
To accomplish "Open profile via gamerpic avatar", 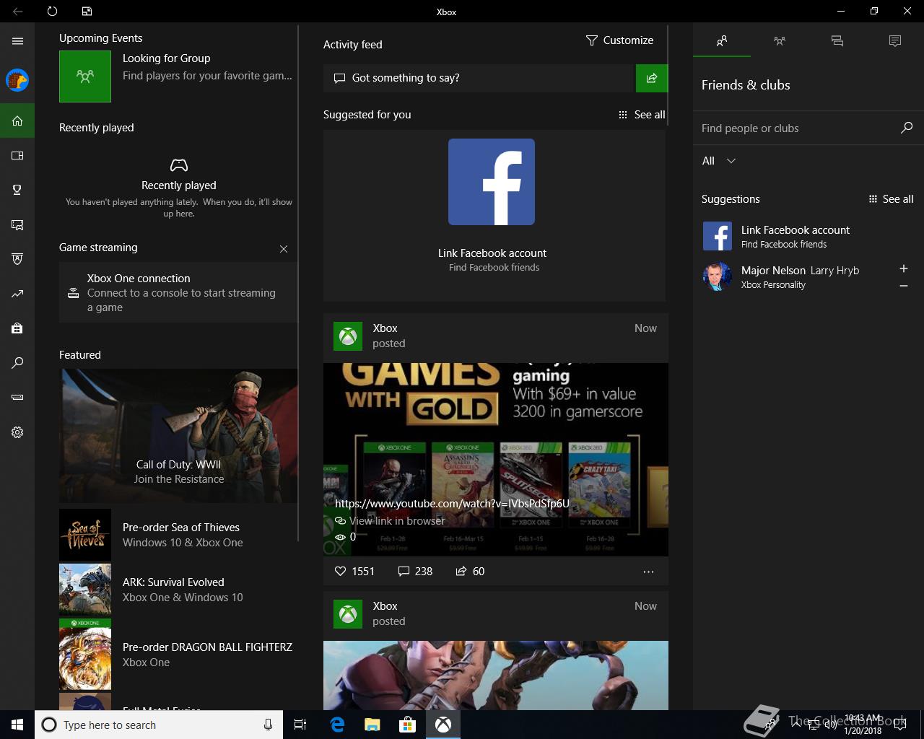I will (17, 80).
